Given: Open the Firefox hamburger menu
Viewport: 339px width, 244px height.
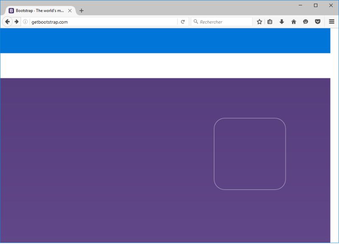Looking at the screenshot, I should 331,22.
